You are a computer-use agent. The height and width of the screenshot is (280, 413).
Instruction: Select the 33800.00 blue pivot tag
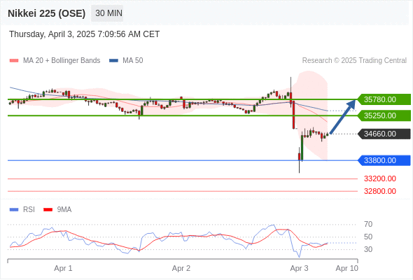[x=384, y=160]
